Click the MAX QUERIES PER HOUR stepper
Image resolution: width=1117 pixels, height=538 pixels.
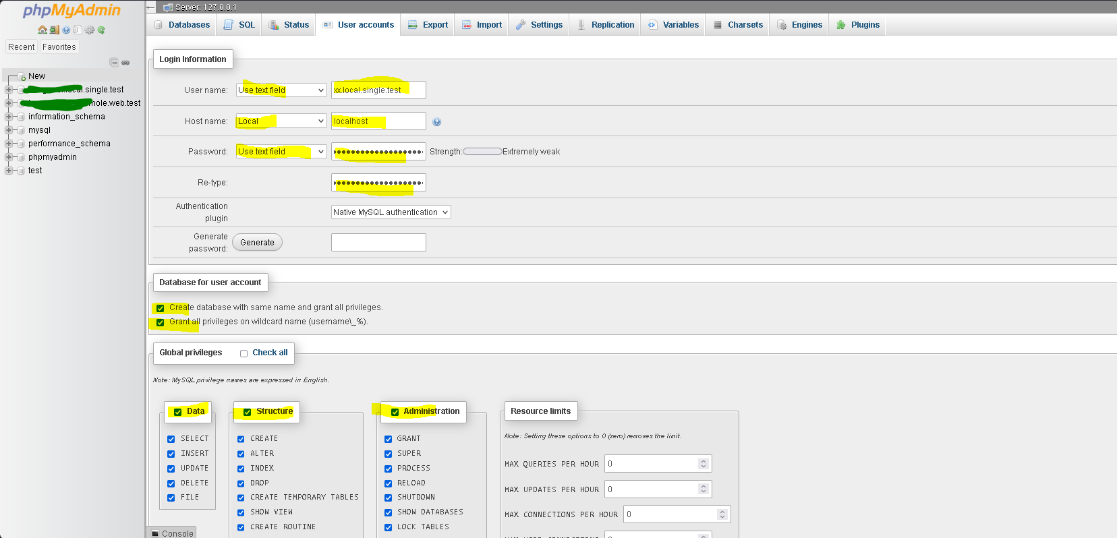point(704,464)
